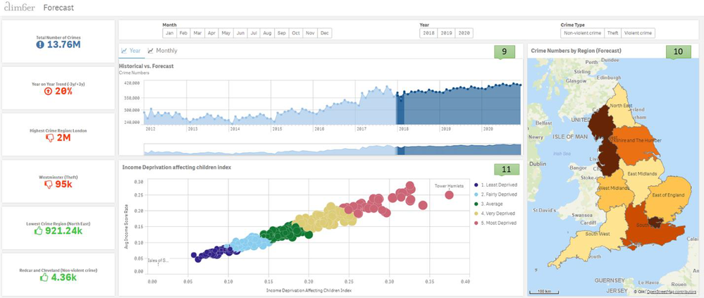Screen dimensions: 704x298
Task: Click the Least Deprived legend entry
Action: (498, 185)
